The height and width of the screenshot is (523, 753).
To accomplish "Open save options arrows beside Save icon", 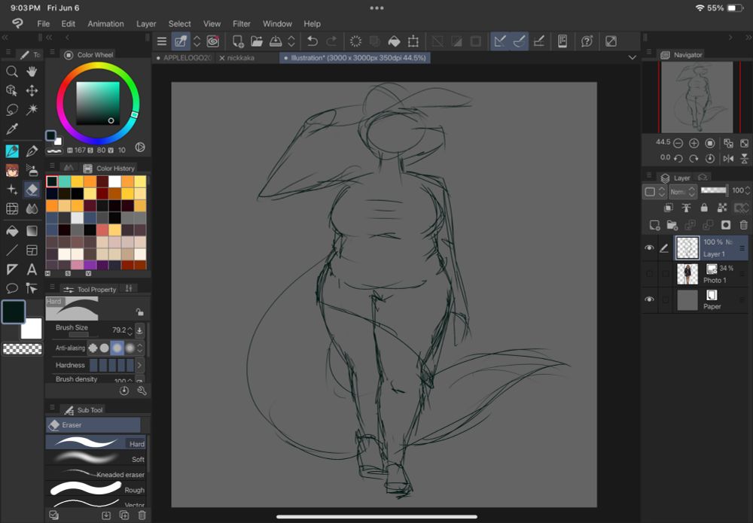I will tap(291, 41).
